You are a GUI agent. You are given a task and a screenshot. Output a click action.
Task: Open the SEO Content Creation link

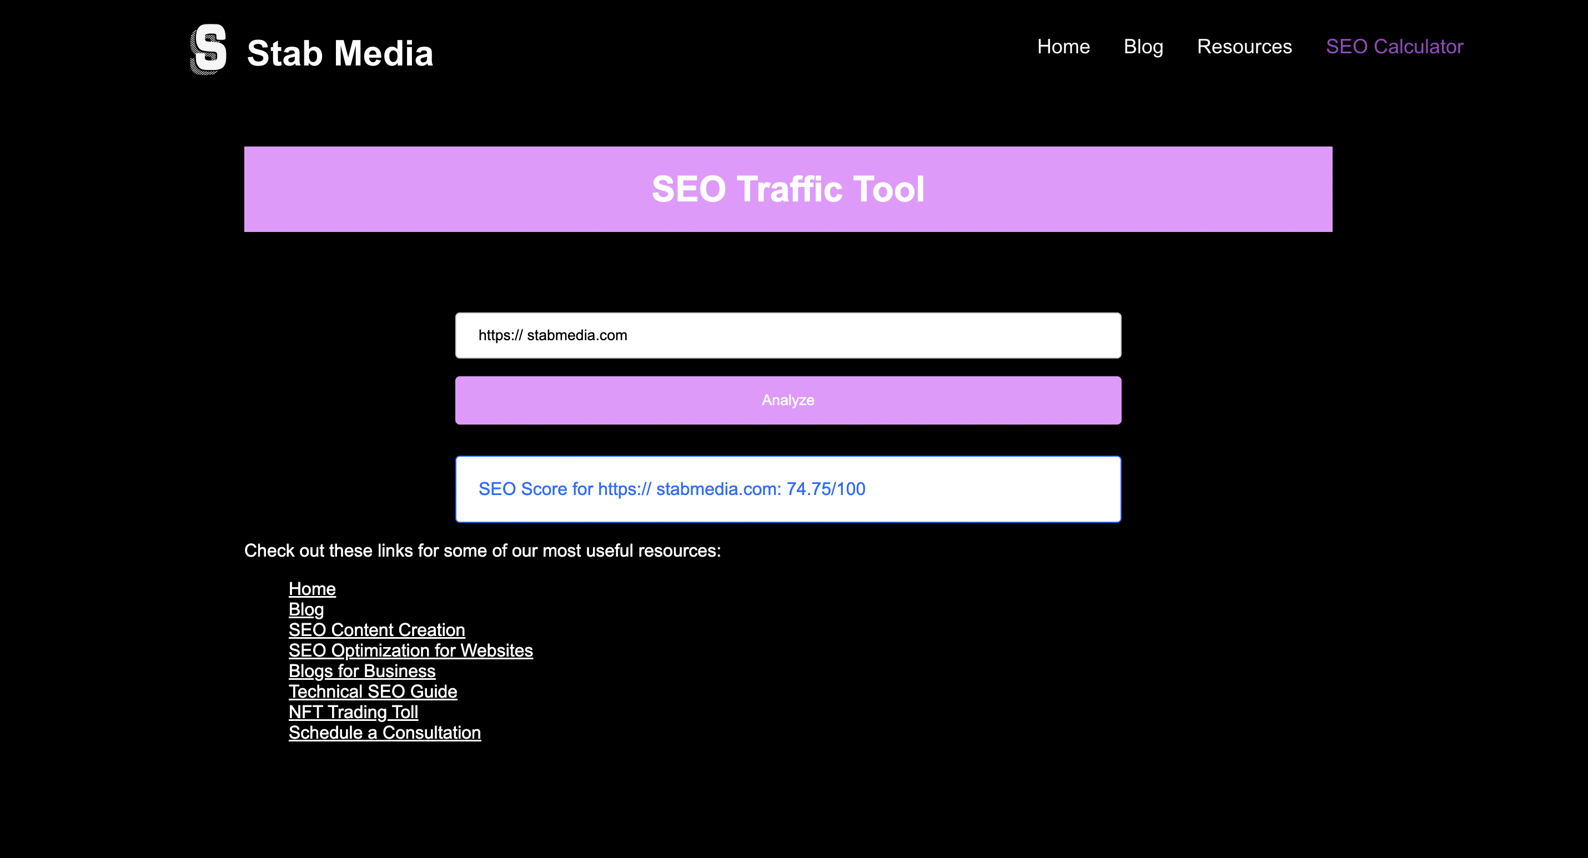pos(376,629)
